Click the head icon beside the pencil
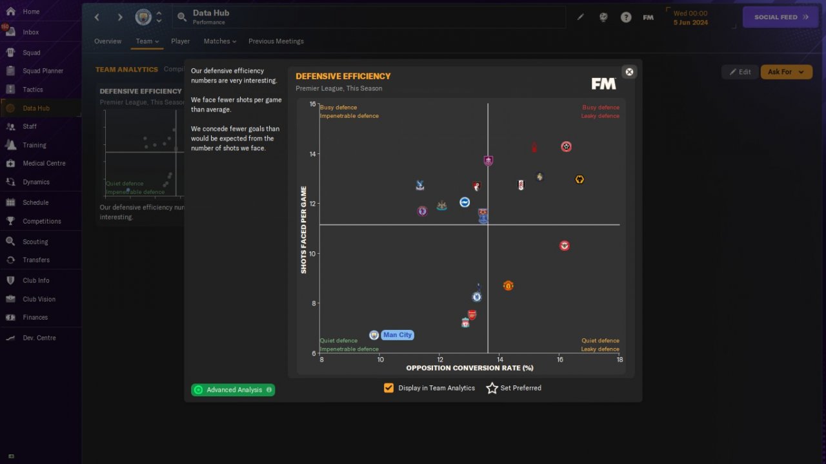This screenshot has width=826, height=464. click(x=603, y=17)
